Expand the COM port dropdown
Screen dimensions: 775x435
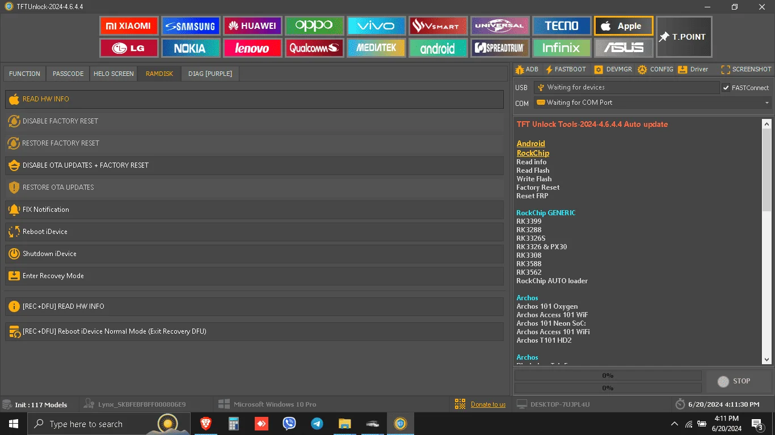[767, 103]
